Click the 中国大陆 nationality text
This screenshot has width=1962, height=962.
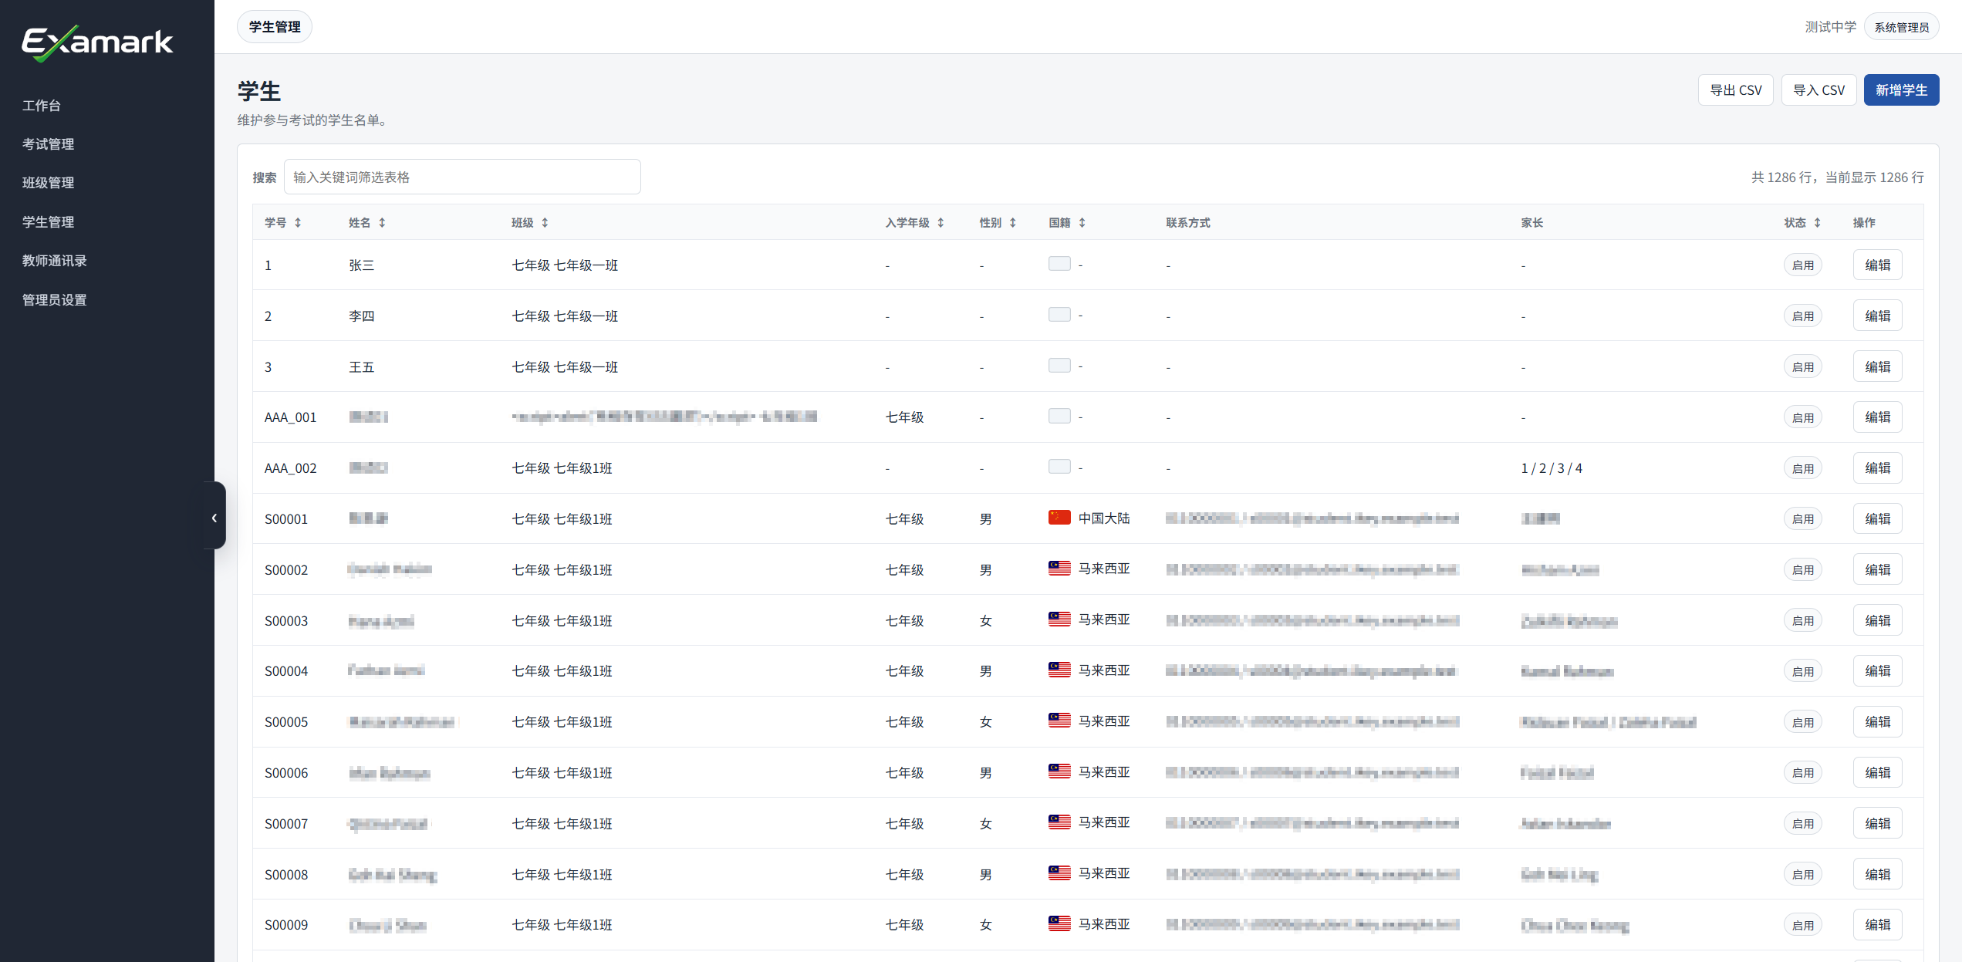(1104, 518)
